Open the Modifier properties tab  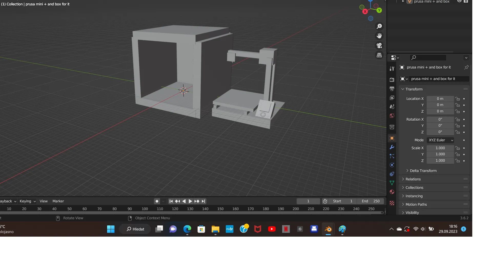tap(392, 147)
